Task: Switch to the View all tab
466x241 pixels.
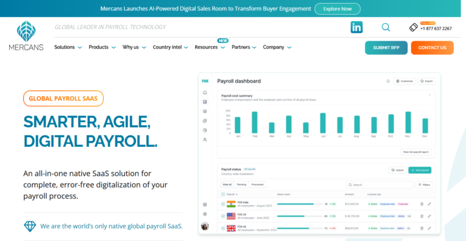Action: pos(227,185)
